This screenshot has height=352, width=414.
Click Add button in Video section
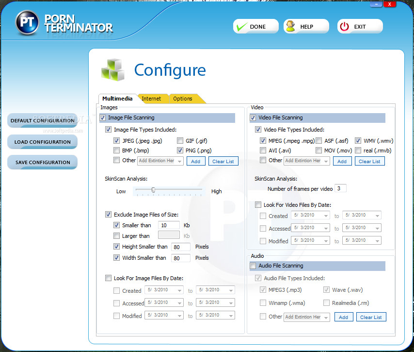(342, 161)
